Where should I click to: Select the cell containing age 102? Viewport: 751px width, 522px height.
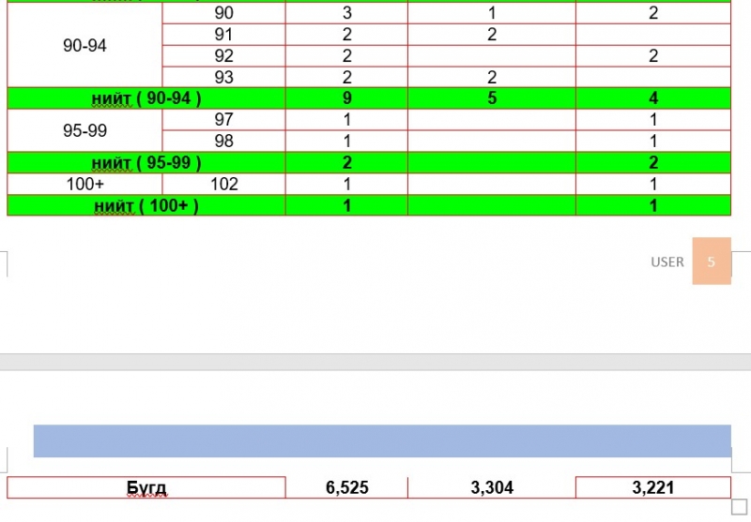(x=223, y=184)
